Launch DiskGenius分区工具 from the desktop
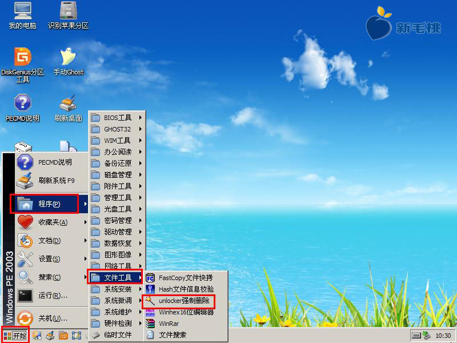The height and width of the screenshot is (343, 457). point(23,65)
